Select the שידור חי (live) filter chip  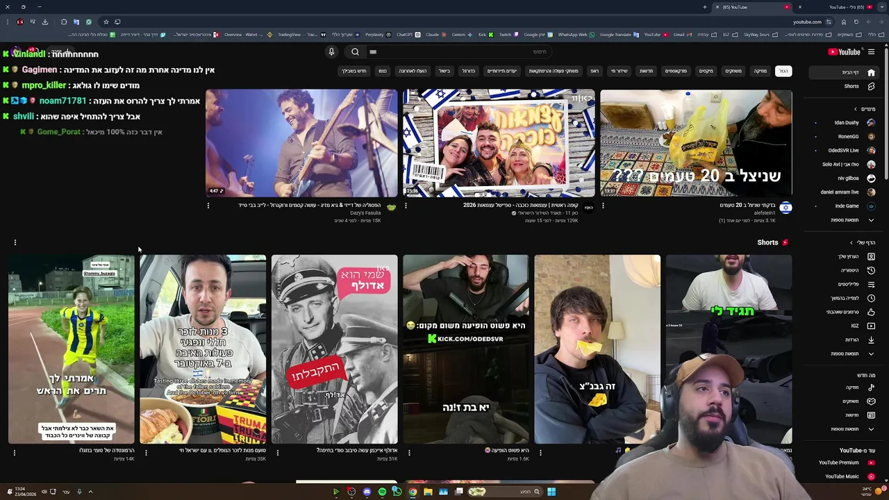click(619, 71)
